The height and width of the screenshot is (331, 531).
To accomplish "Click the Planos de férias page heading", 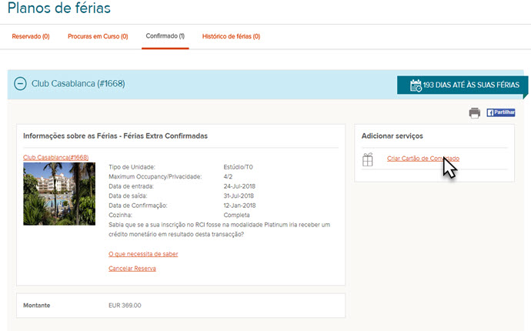I will coord(59,8).
